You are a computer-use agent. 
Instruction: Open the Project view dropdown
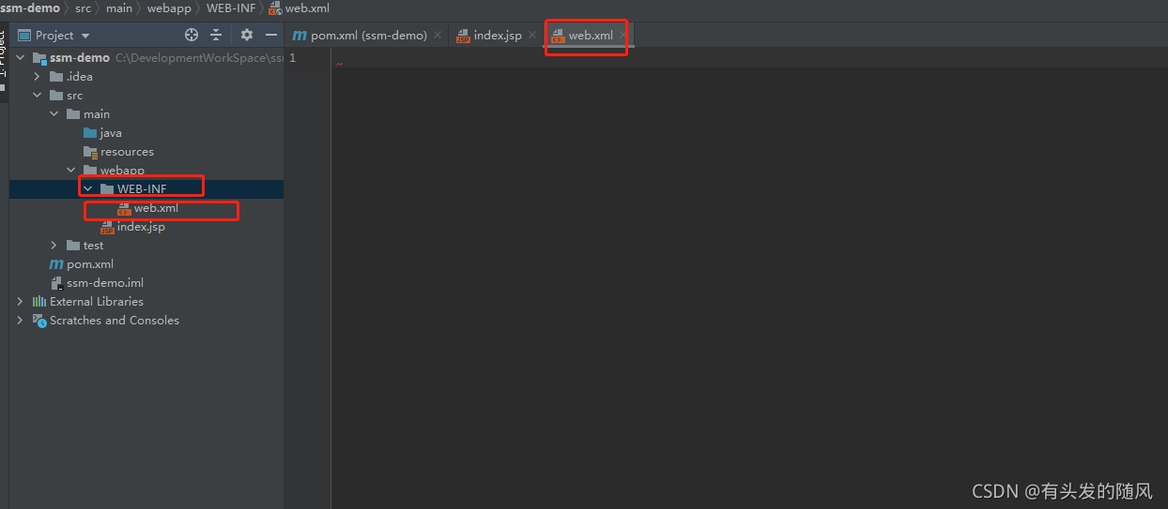pos(54,35)
